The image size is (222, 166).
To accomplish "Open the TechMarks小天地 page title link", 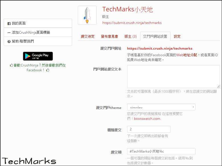I will (x=128, y=9).
